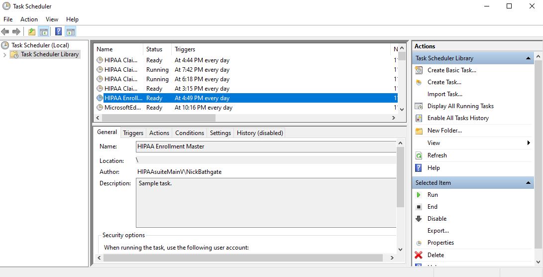Click author text HIPAAsuiteMainV\NickBathgate
The width and height of the screenshot is (543, 277).
(179, 172)
